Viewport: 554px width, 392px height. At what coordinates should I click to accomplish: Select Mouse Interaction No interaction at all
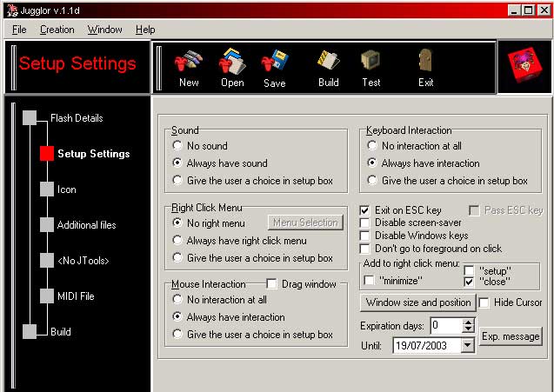(177, 300)
